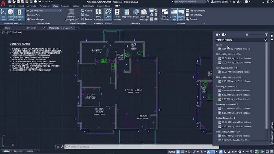Open the filter icon in Drawing History
The height and width of the screenshot is (154, 274).
pyautogui.click(x=266, y=35)
